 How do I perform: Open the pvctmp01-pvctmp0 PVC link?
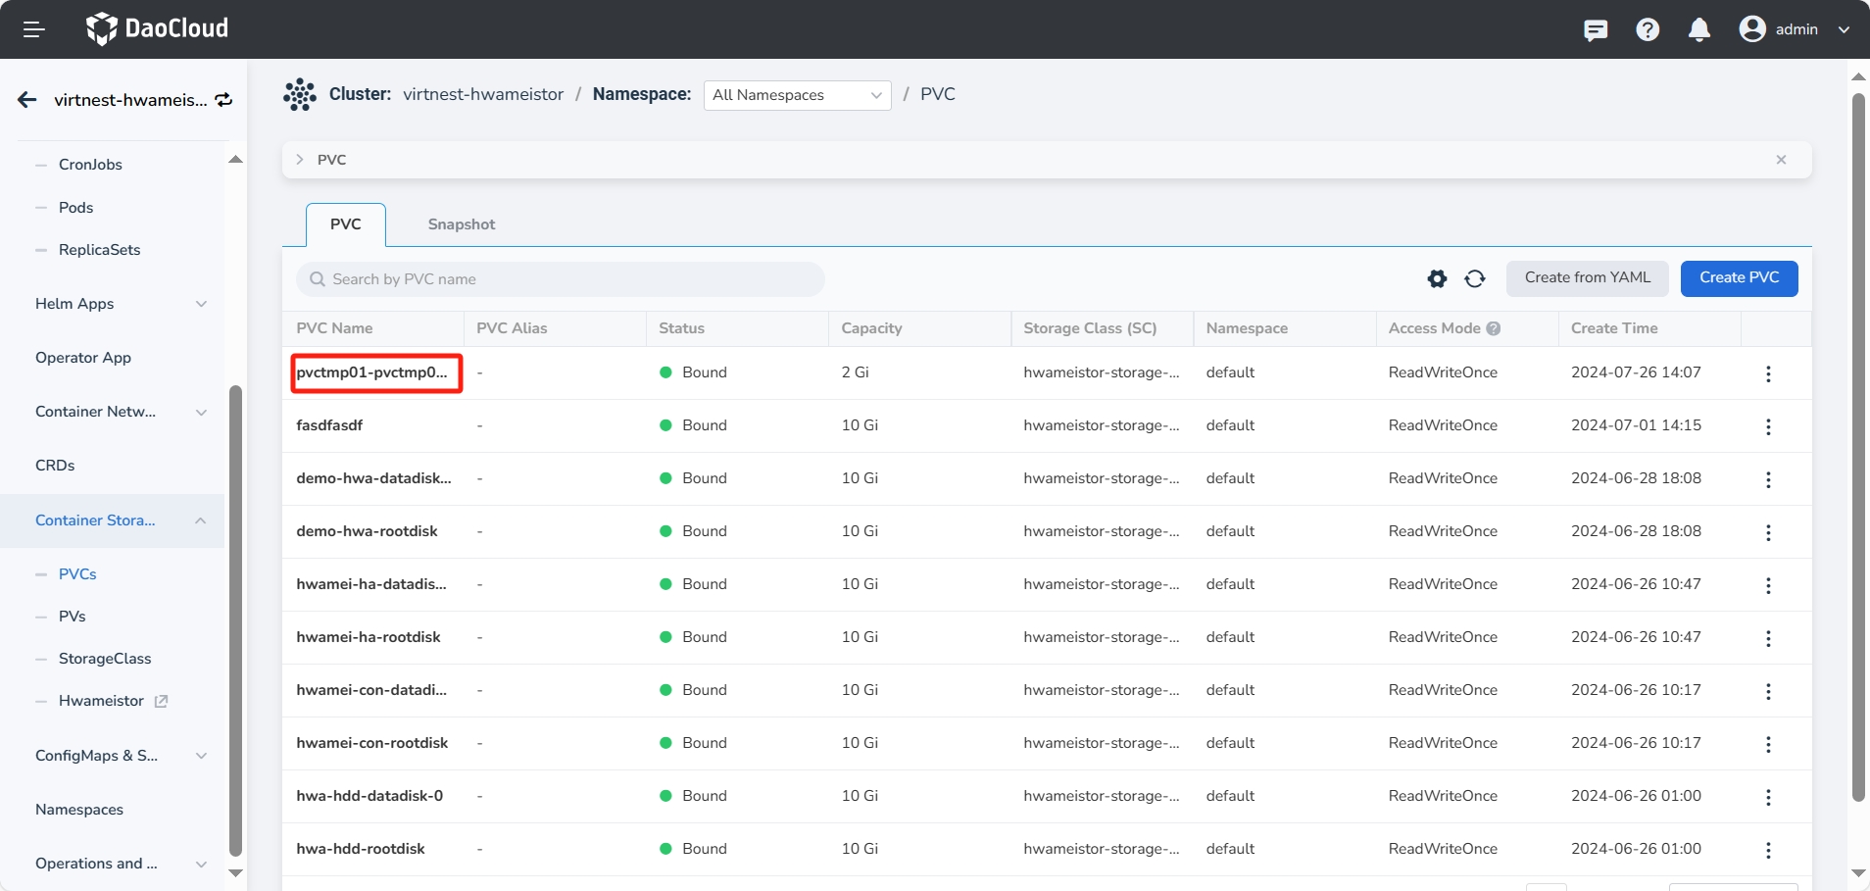tap(372, 372)
